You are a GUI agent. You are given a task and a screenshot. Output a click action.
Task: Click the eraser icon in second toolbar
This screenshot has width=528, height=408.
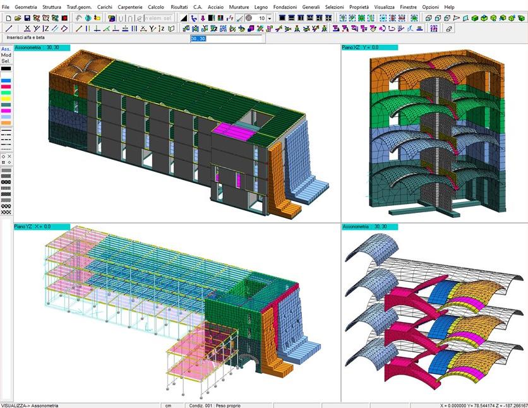tap(449, 28)
